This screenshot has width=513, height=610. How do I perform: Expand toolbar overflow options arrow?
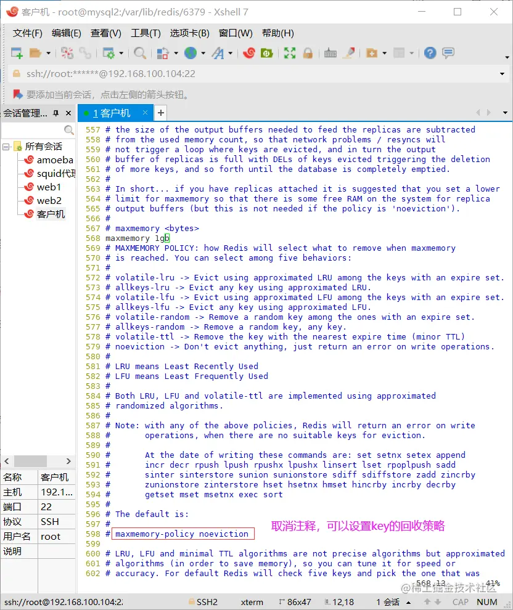(x=507, y=57)
